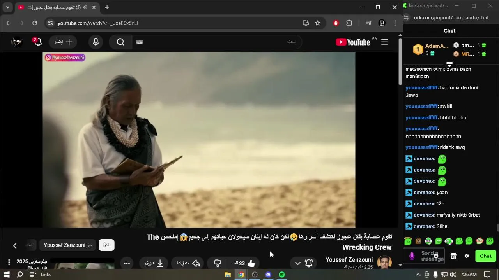The image size is (499, 280).
Task: Reload the YouTube page in Chrome
Action: coord(35,23)
